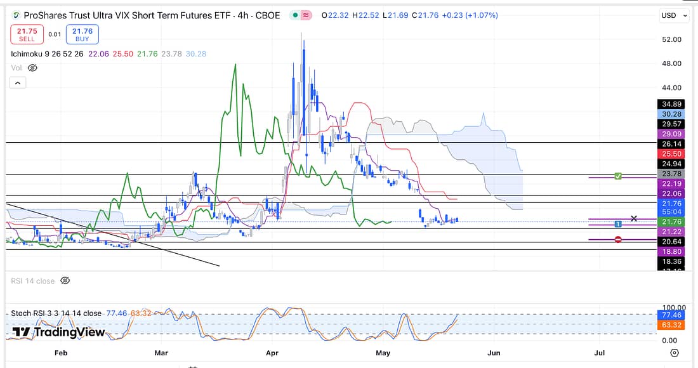The image size is (698, 368).
Task: Click the Feb label on the time axis
Action: [61, 353]
